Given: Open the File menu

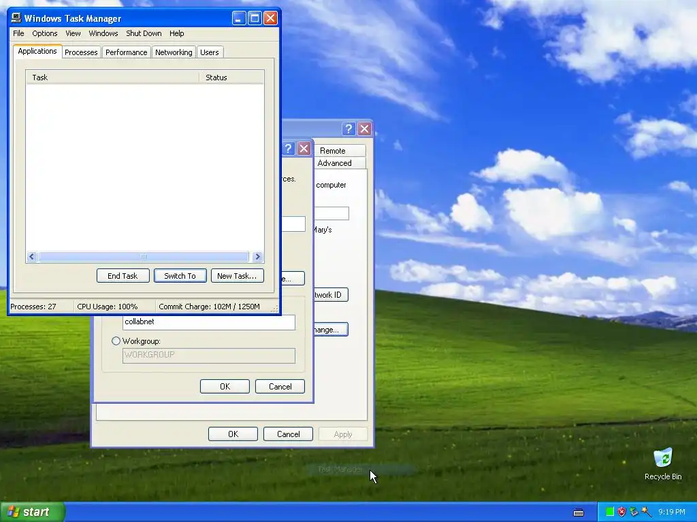Looking at the screenshot, I should [18, 33].
